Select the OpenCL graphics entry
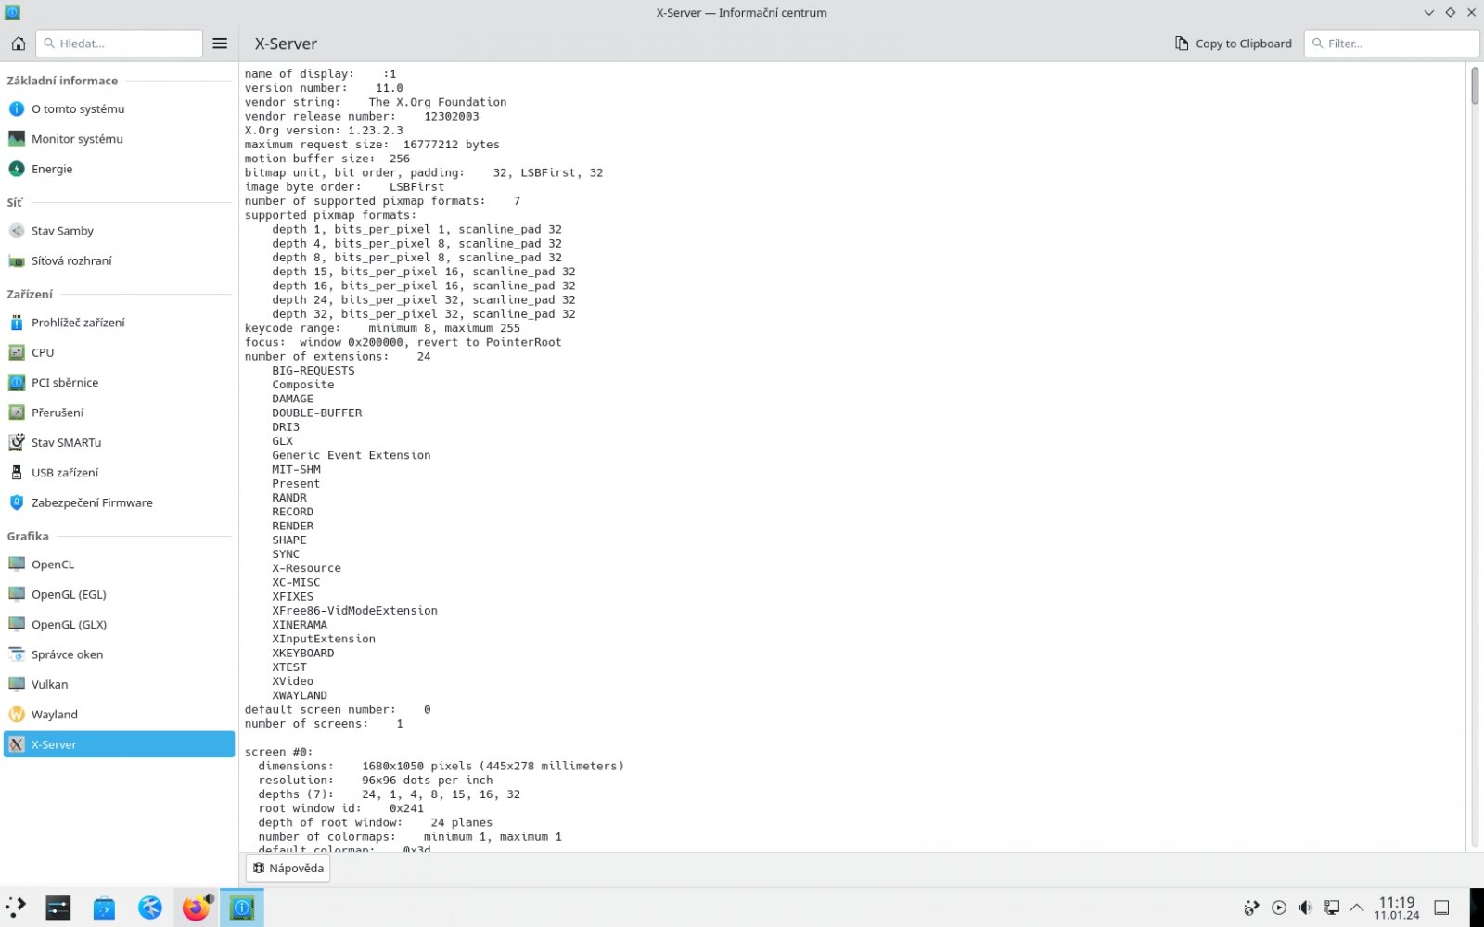1484x927 pixels. click(x=119, y=565)
